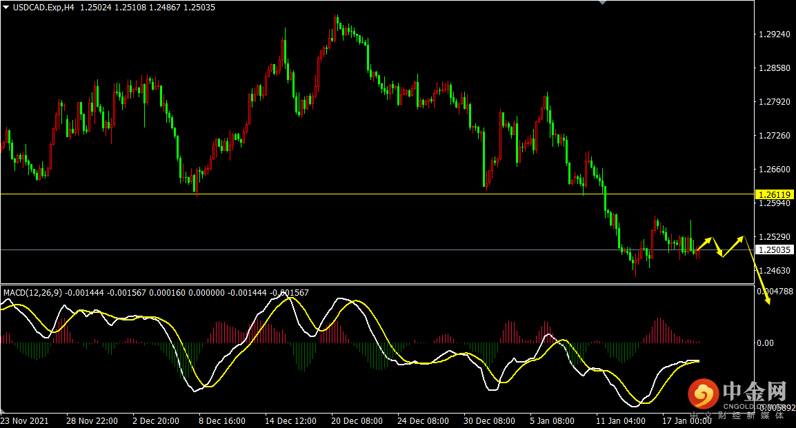Click the 1.29240 price scale label
This screenshot has height=428, width=796.
coord(773,34)
